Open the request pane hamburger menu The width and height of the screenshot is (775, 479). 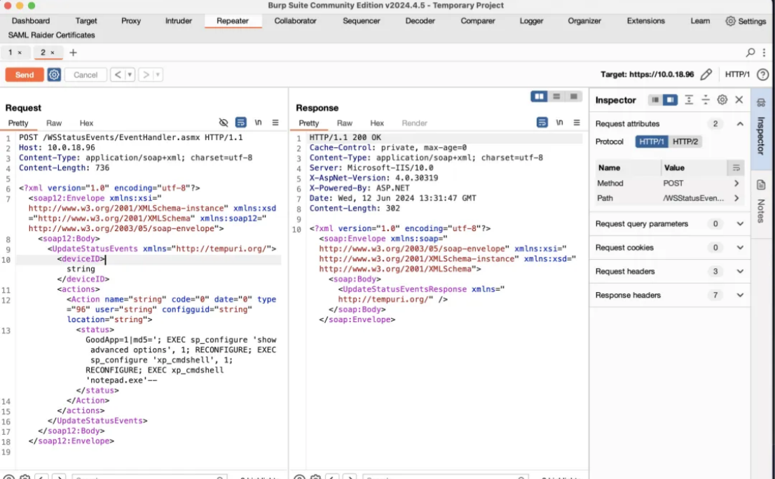[x=275, y=123]
